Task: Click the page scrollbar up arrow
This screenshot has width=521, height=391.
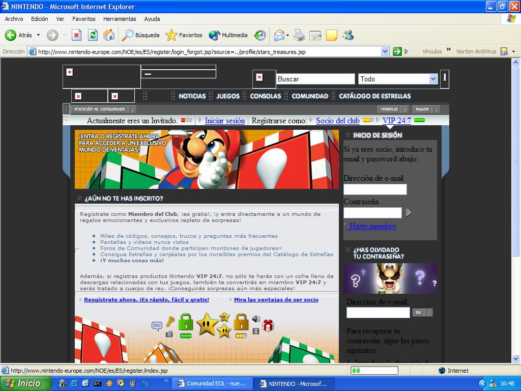Action: 516,62
